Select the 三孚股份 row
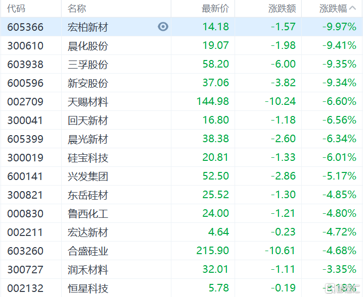 click(x=88, y=65)
